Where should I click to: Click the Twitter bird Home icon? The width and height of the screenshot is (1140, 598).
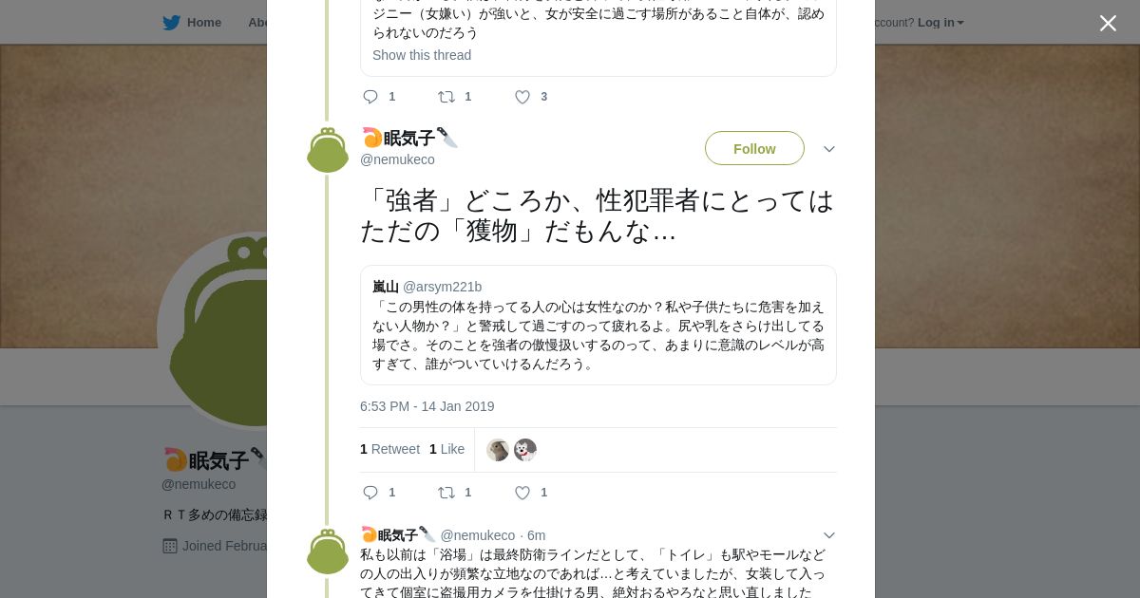(x=171, y=23)
